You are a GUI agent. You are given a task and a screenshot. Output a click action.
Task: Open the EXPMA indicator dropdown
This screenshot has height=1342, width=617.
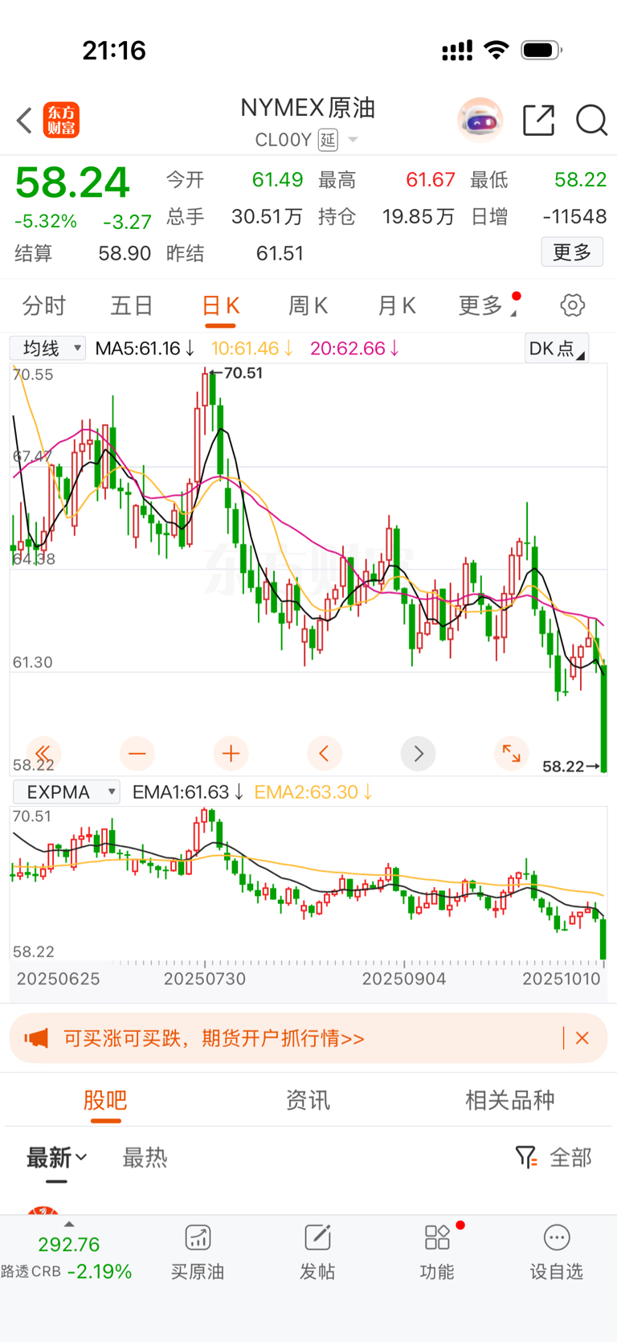[67, 792]
